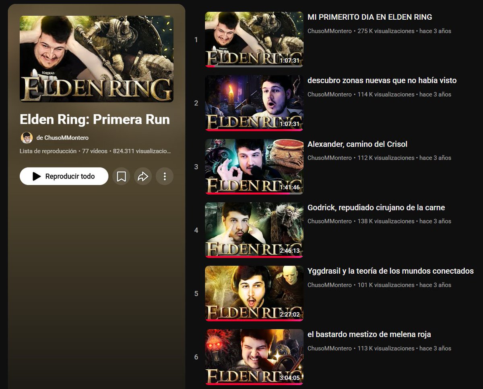This screenshot has height=389, width=483.
Task: Open title 'Godrick, repudiado cirujano de la carne'
Action: point(376,208)
